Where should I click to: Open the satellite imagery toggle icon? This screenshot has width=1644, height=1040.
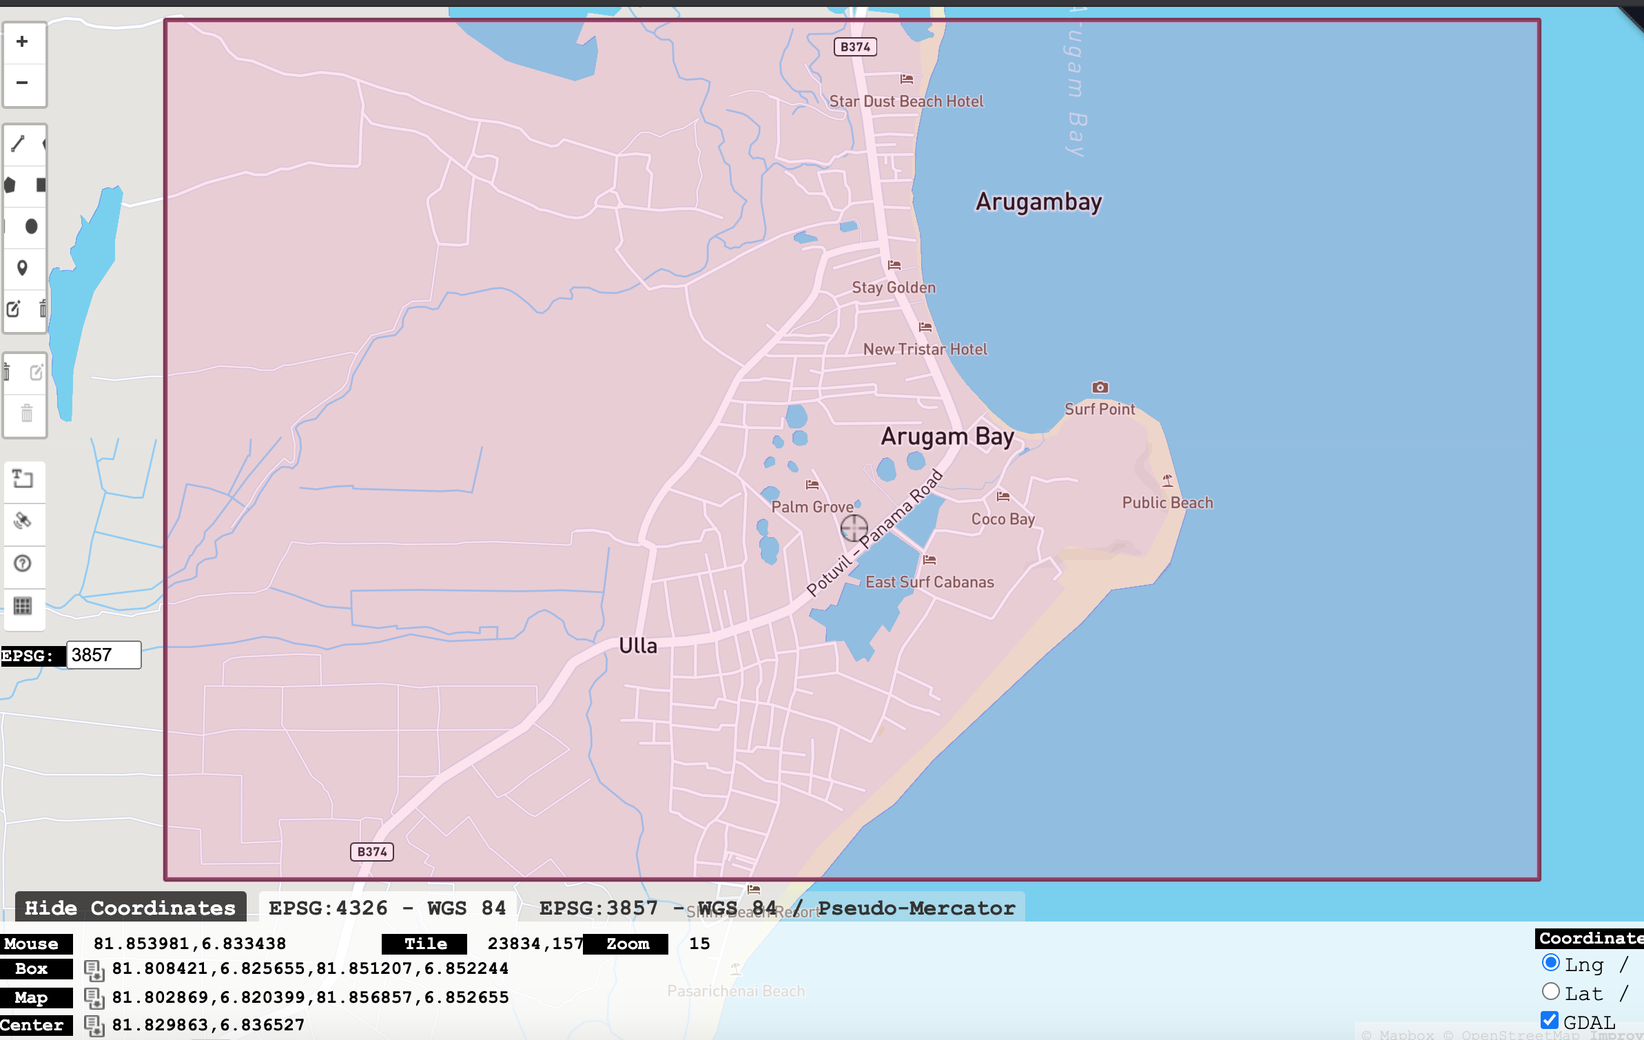[x=23, y=521]
